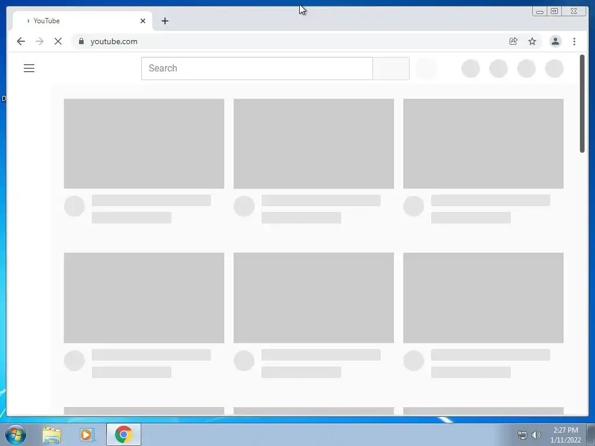Open a new tab with plus button

point(164,21)
